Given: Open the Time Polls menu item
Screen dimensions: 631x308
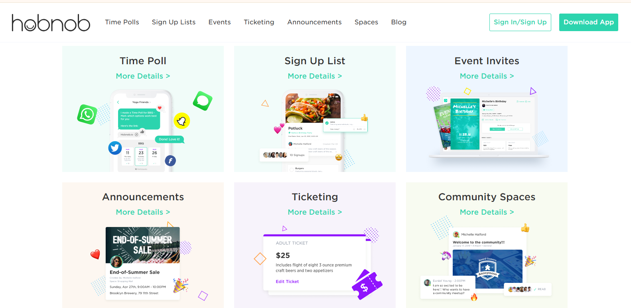Looking at the screenshot, I should coord(122,22).
